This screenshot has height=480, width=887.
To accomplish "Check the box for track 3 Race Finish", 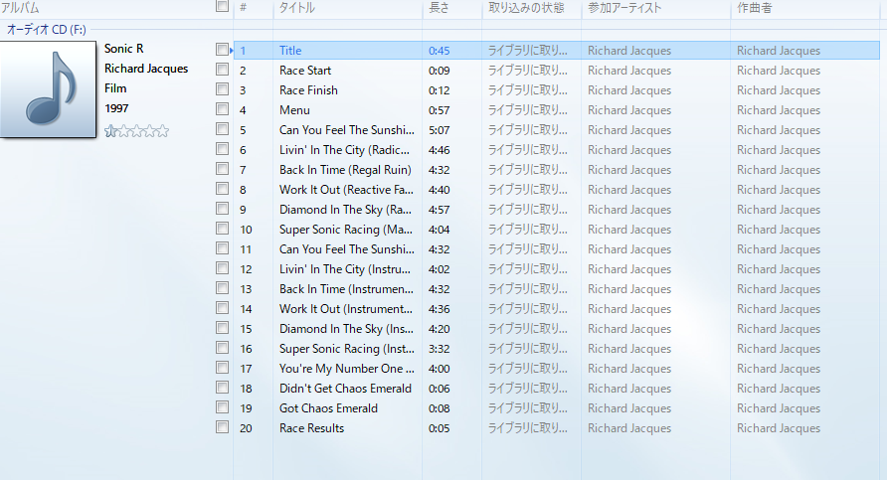I will (223, 89).
